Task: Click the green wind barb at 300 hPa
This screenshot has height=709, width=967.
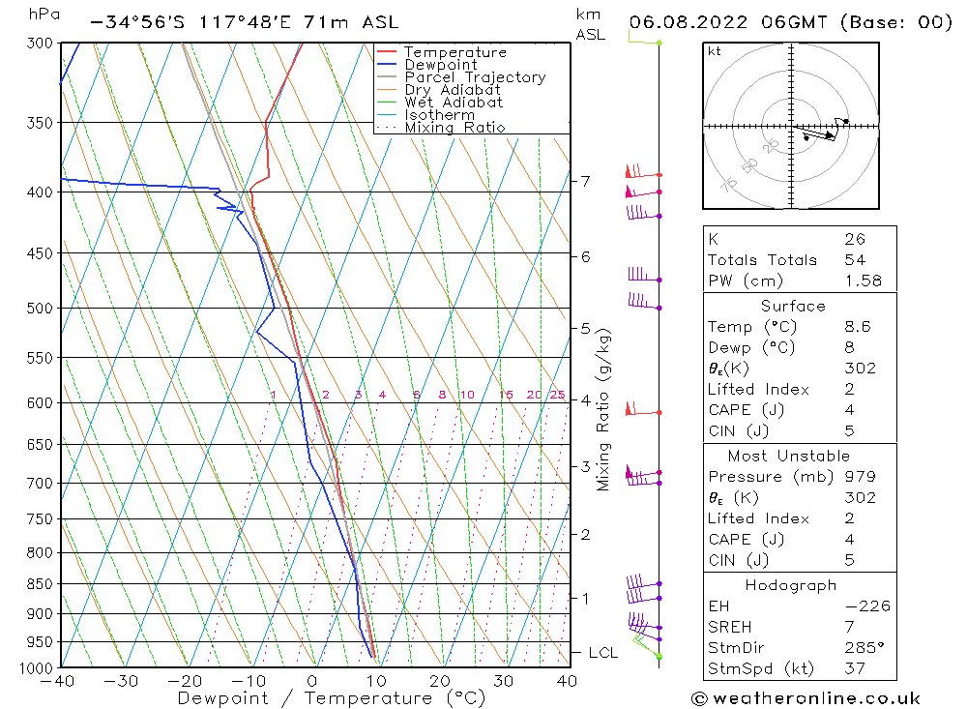Action: click(644, 39)
